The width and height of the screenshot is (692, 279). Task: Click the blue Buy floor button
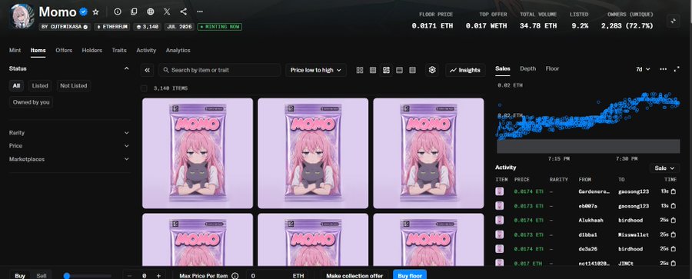click(410, 275)
